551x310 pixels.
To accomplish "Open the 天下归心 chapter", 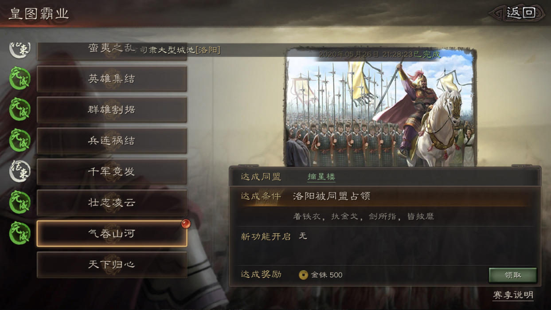I will click(x=112, y=265).
